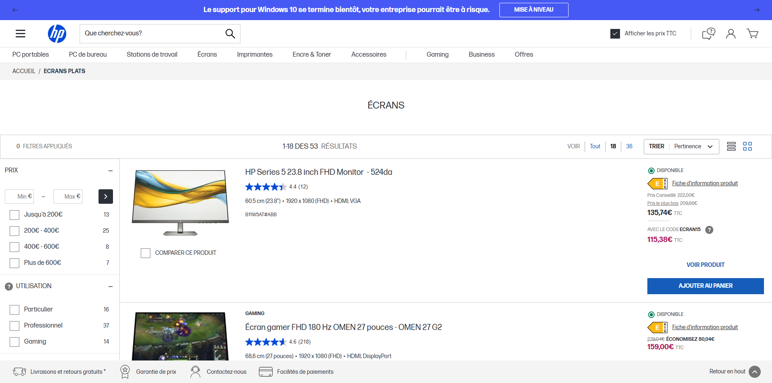Open help for Utilisation filter
The height and width of the screenshot is (383, 772).
(9, 287)
